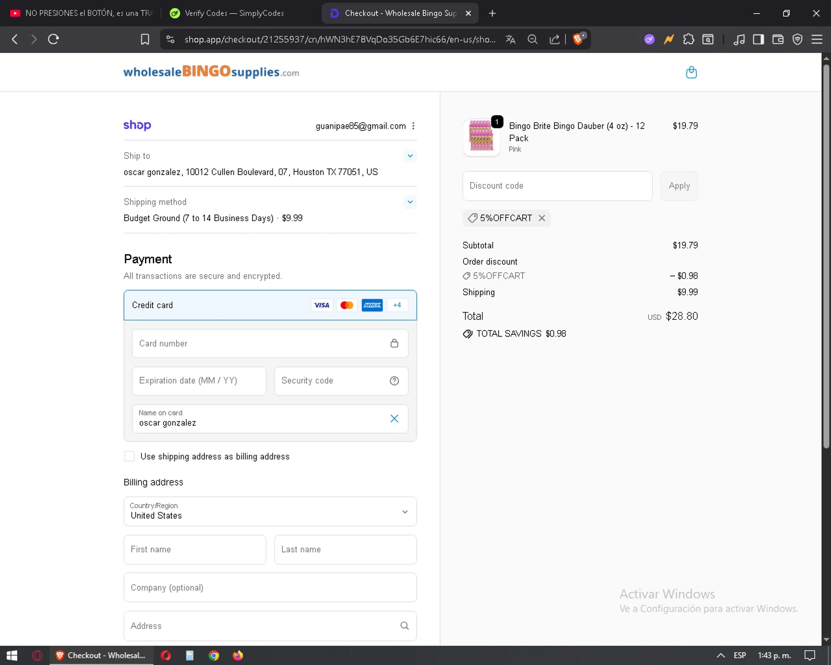This screenshot has height=665, width=831.
Task: Click the Last name field
Action: pyautogui.click(x=346, y=549)
